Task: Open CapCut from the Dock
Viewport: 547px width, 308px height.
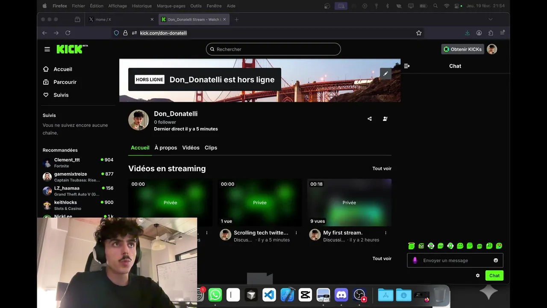Action: pyautogui.click(x=305, y=295)
